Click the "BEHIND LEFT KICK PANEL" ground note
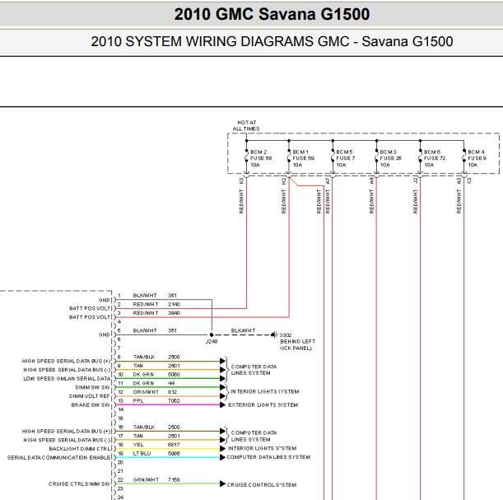 [297, 344]
